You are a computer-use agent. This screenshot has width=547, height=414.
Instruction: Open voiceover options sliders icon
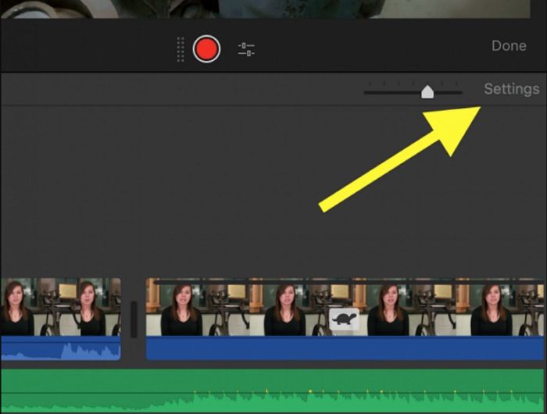pyautogui.click(x=246, y=49)
